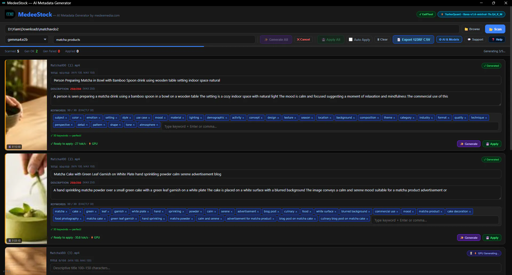Click the TurboQuant llava model badge
This screenshot has width=512, height=275.
tap(471, 14)
